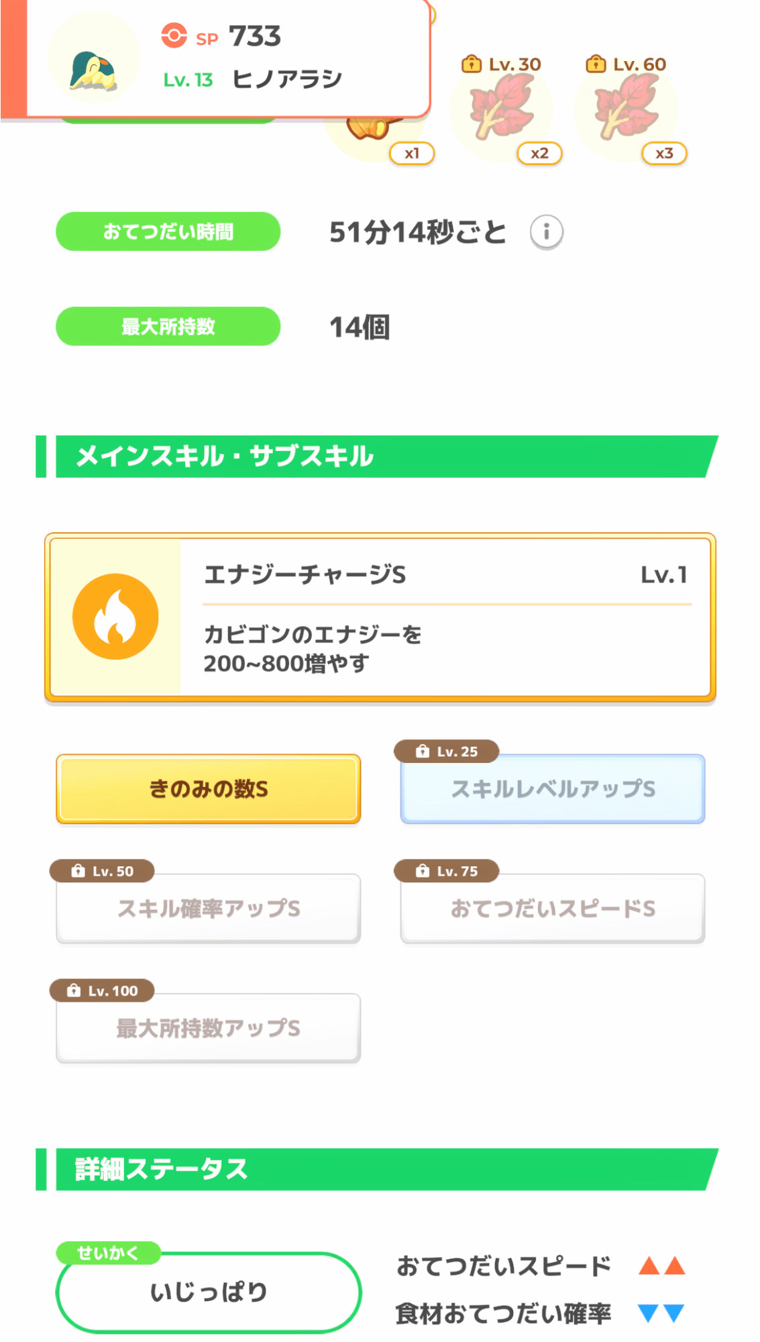Tap the locked スキルレベルアップS sub skill
760x1342 pixels.
pyautogui.click(x=553, y=789)
